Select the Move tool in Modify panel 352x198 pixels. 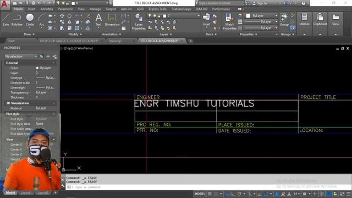[62, 16]
